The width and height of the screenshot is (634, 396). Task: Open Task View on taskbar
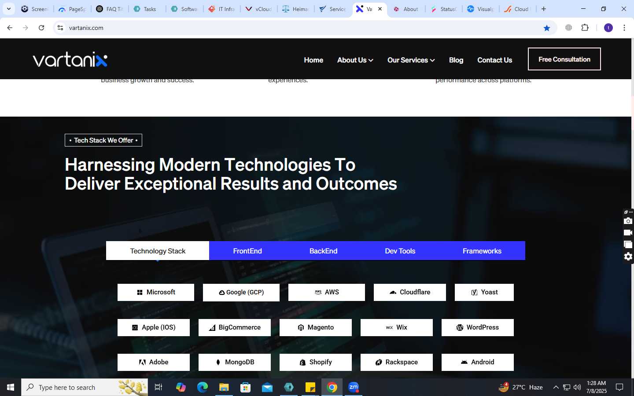[158, 387]
